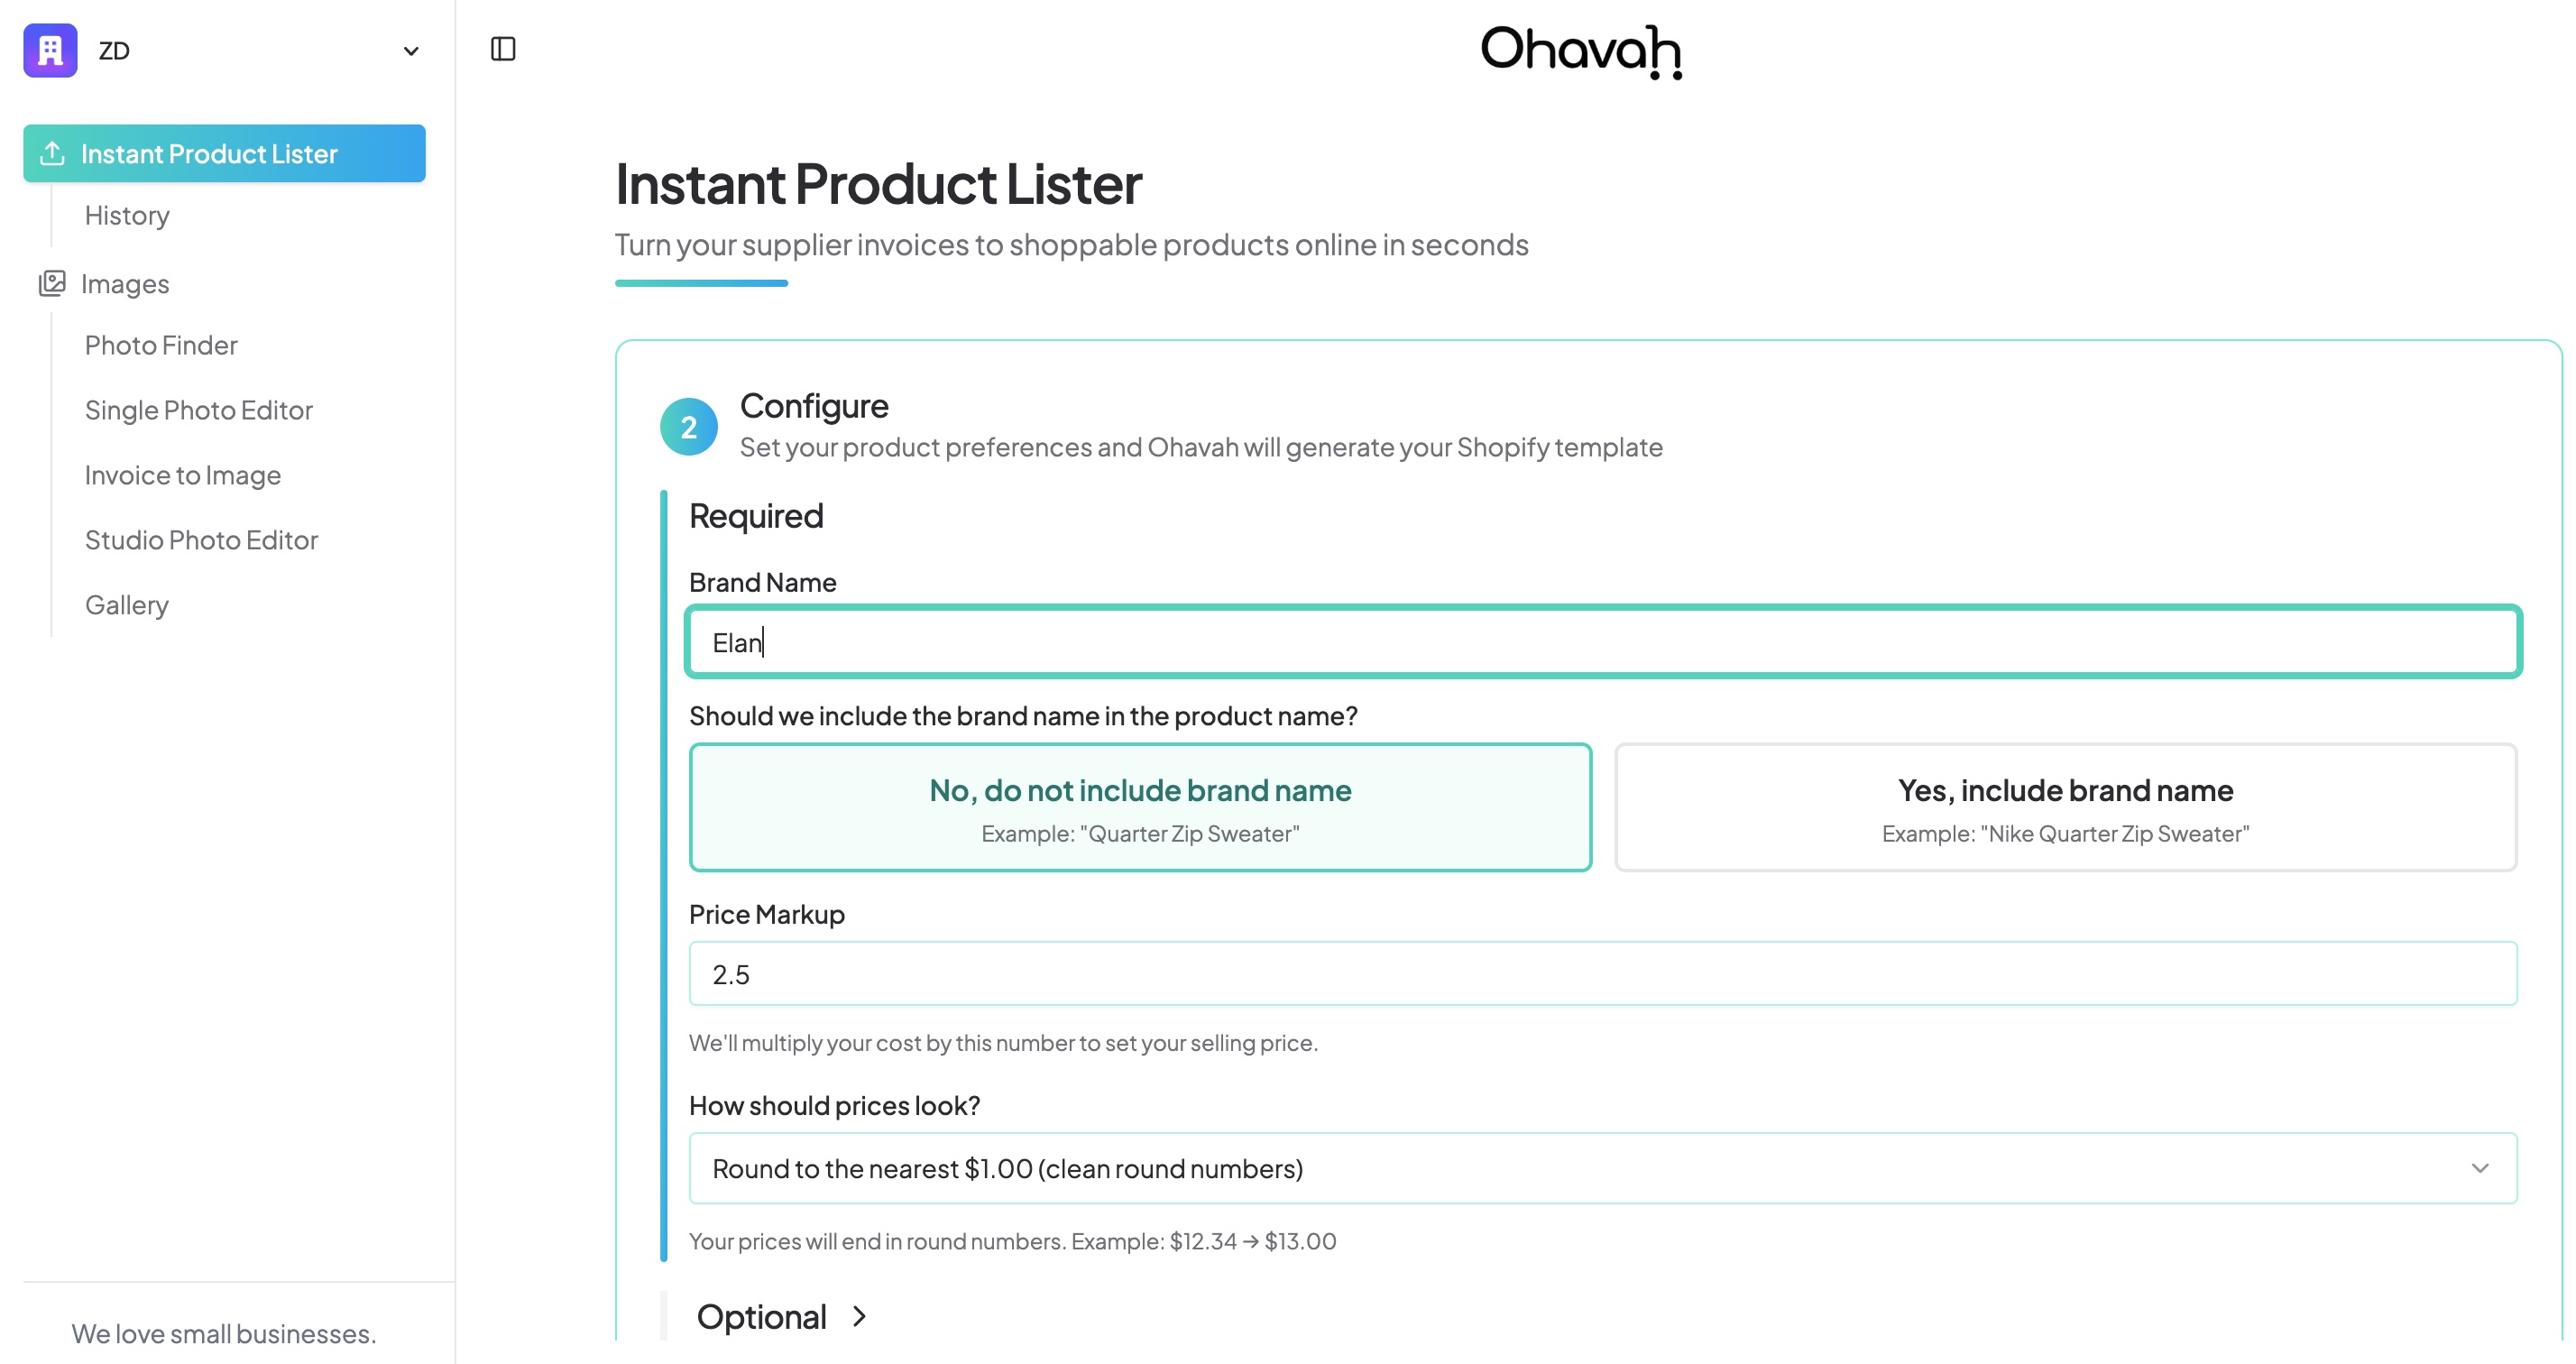Open the ZD workspace switcher chevron

pos(410,51)
